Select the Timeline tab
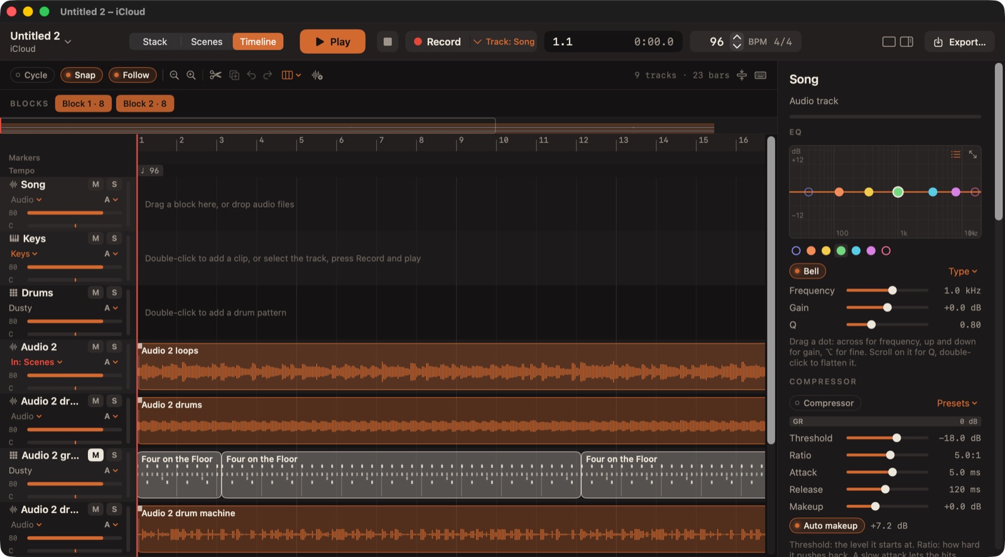Viewport: 1005px width, 557px height. pos(258,41)
